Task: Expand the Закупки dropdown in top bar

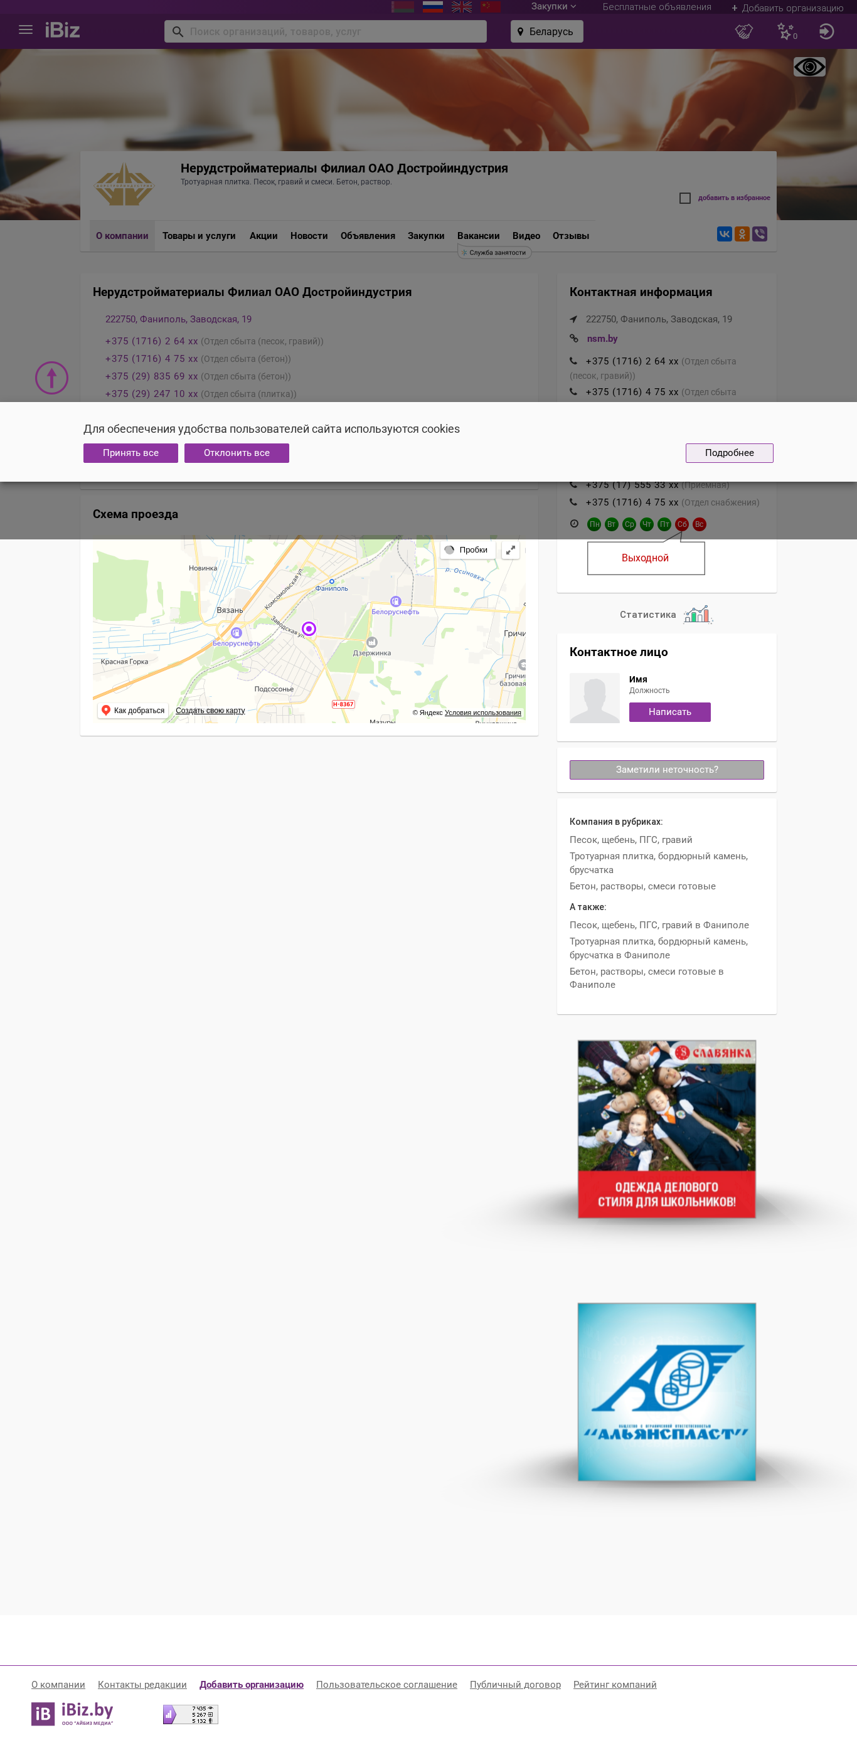Action: (x=553, y=7)
